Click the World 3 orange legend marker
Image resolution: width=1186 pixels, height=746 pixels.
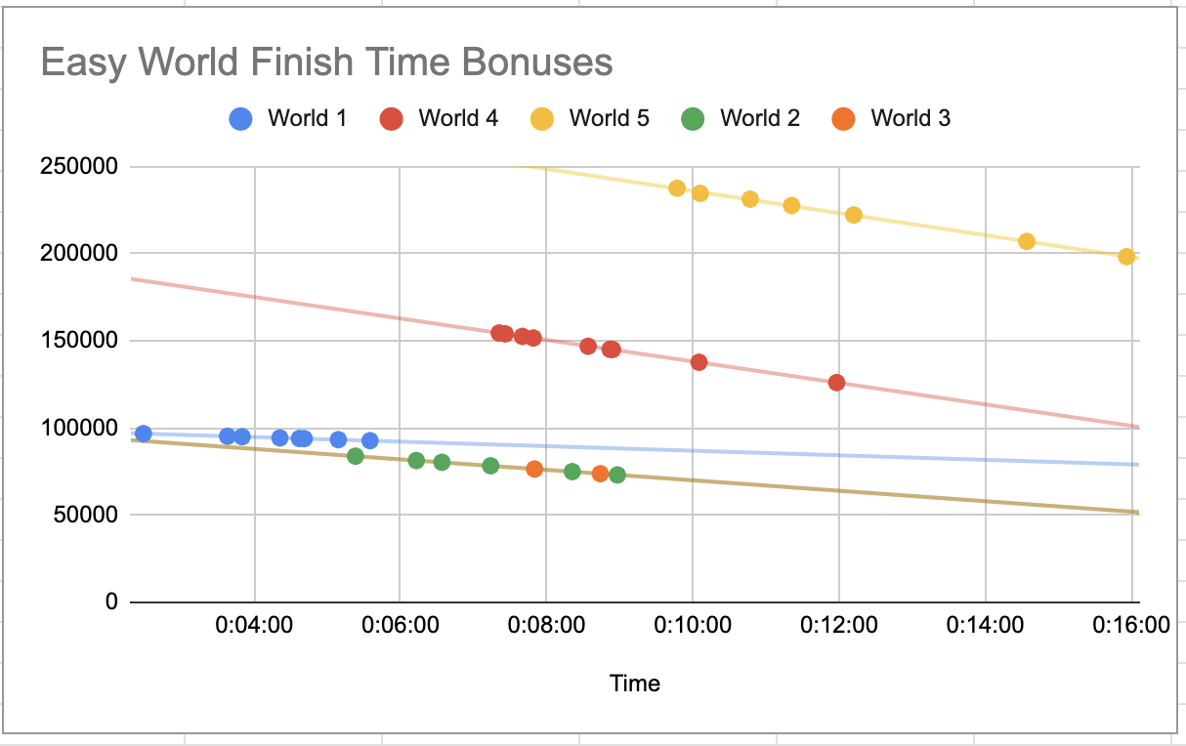(844, 119)
